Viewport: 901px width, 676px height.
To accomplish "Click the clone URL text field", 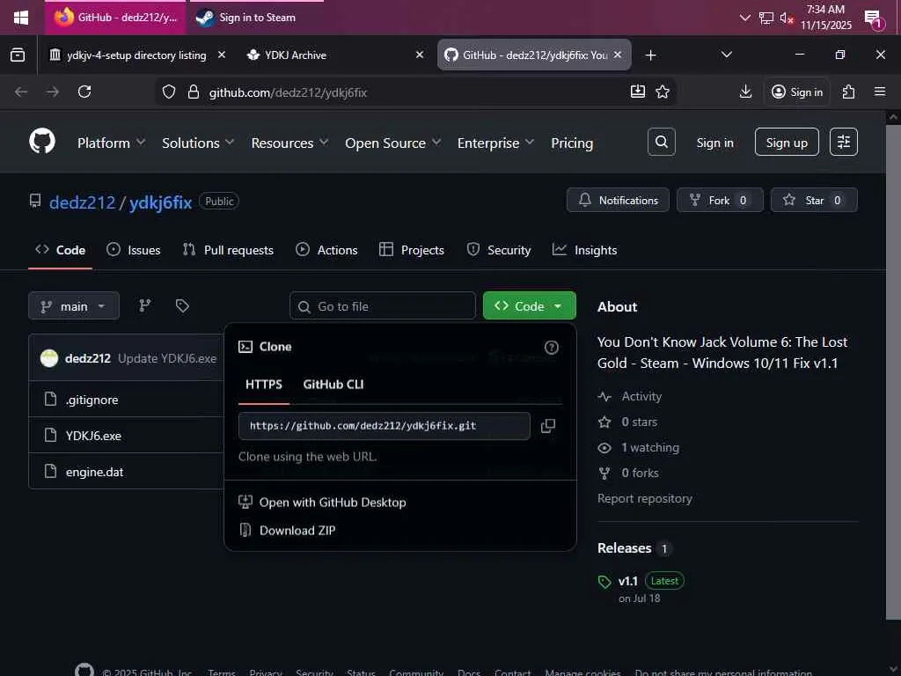I will 384,426.
